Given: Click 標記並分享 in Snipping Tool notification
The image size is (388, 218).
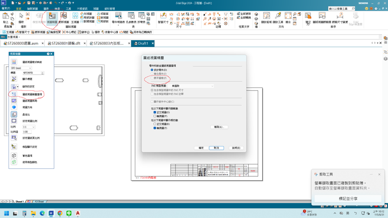Looking at the screenshot, I should pos(348,199).
